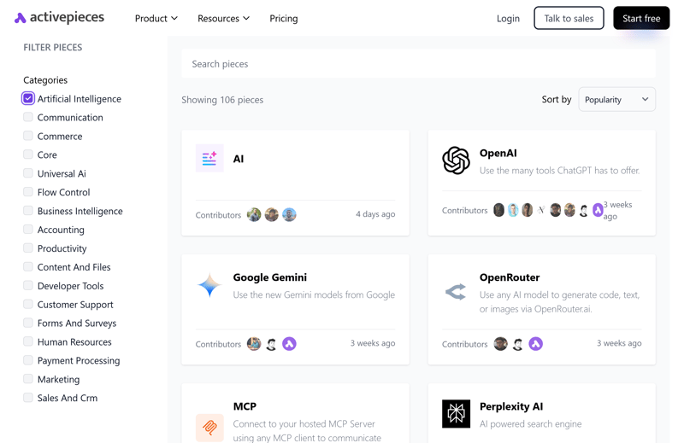This screenshot has height=443, width=684.
Task: Click the Login link
Action: [x=508, y=18]
